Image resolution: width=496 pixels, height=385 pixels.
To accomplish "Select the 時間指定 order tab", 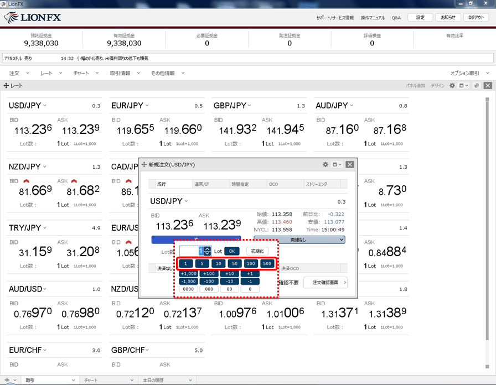I will click(x=248, y=184).
